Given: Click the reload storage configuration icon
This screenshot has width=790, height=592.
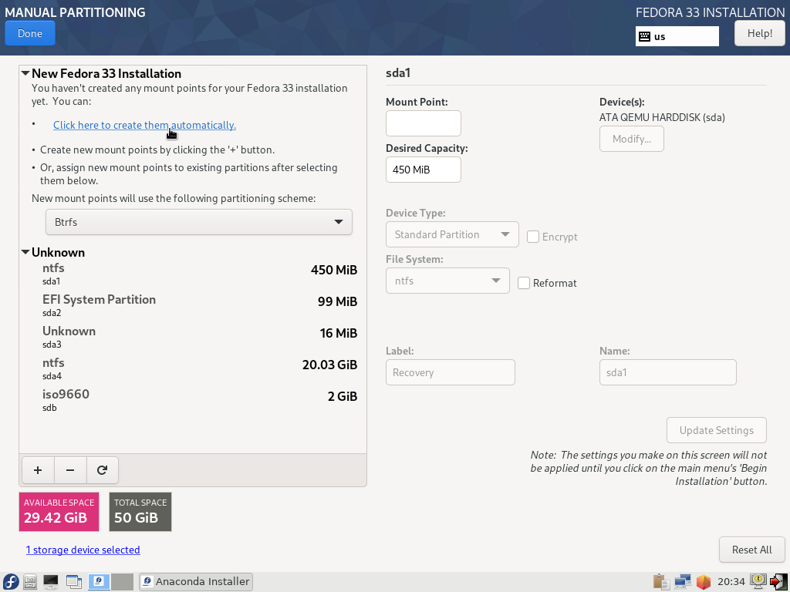Looking at the screenshot, I should pyautogui.click(x=103, y=470).
